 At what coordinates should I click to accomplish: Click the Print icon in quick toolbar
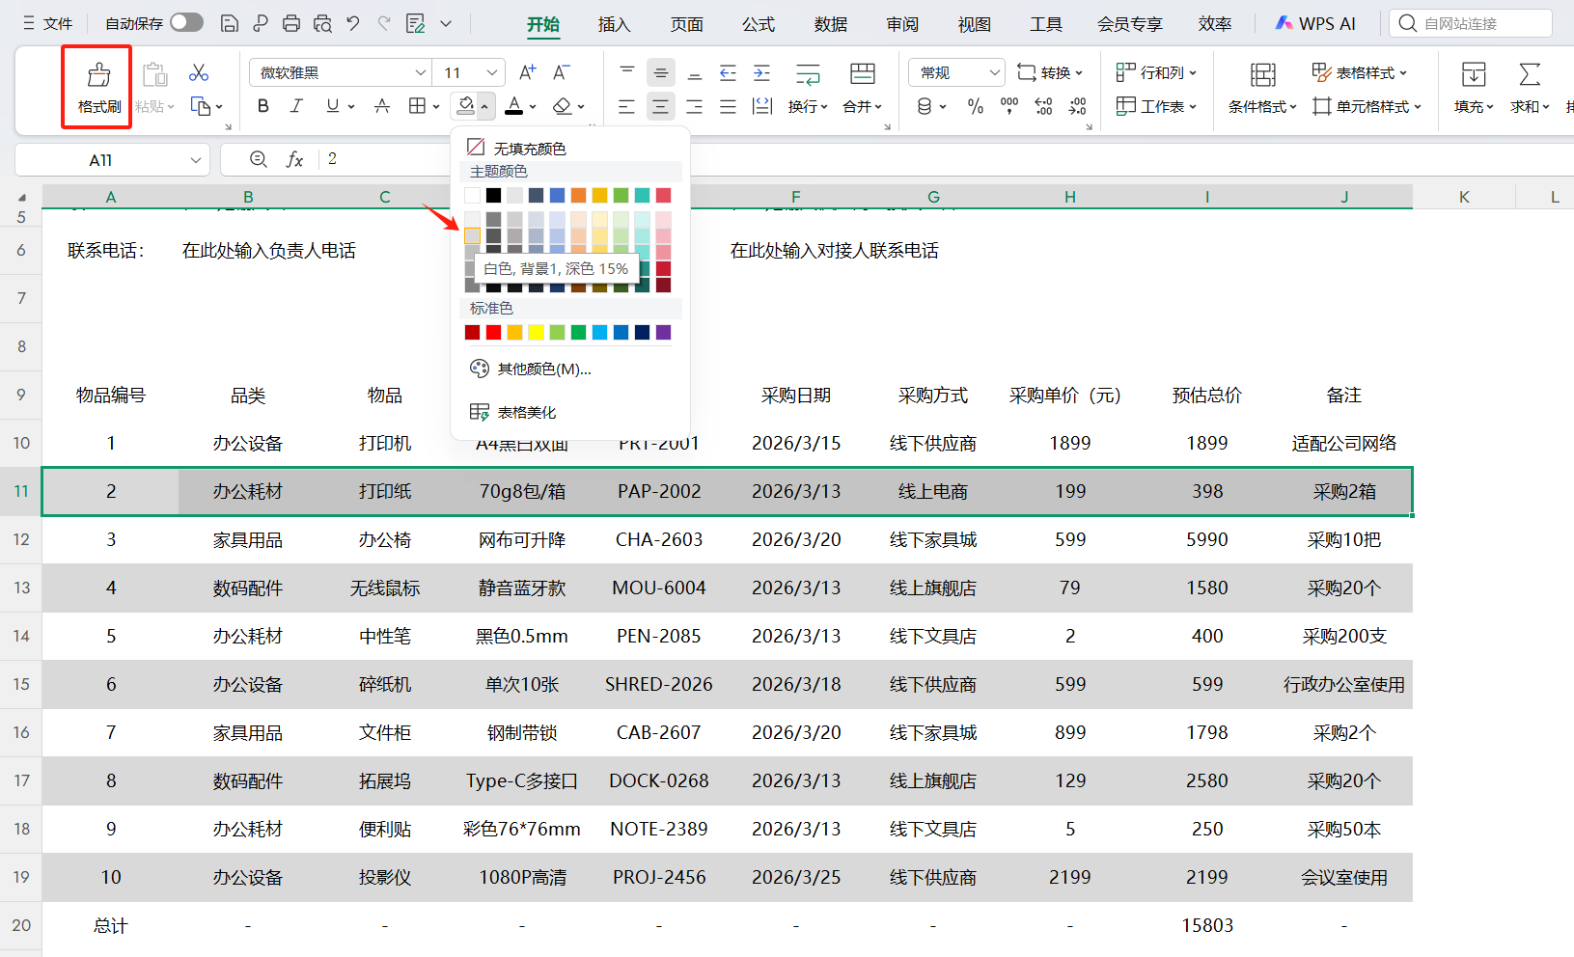click(x=291, y=24)
